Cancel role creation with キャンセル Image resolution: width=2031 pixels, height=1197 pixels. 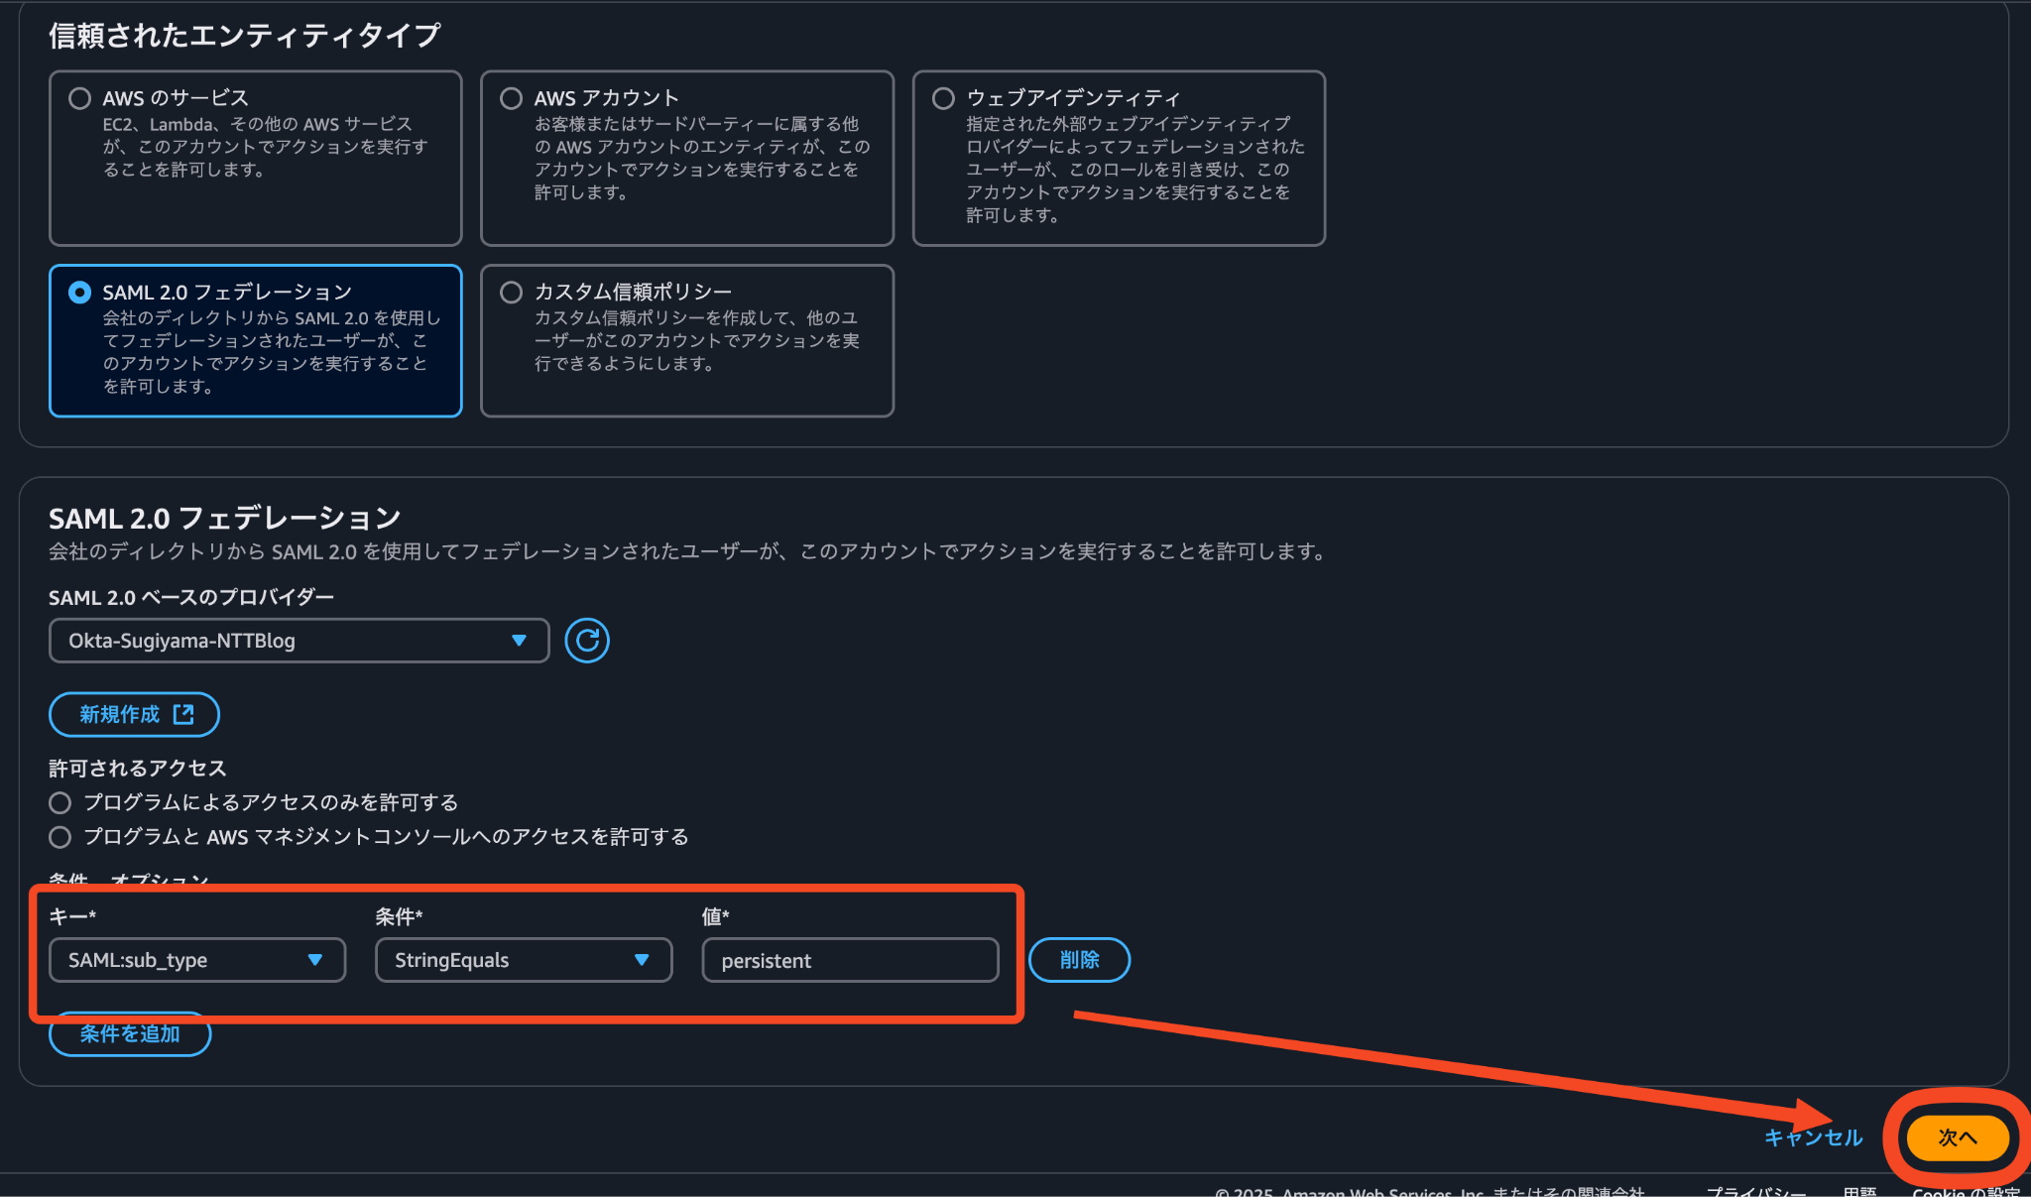tap(1813, 1137)
